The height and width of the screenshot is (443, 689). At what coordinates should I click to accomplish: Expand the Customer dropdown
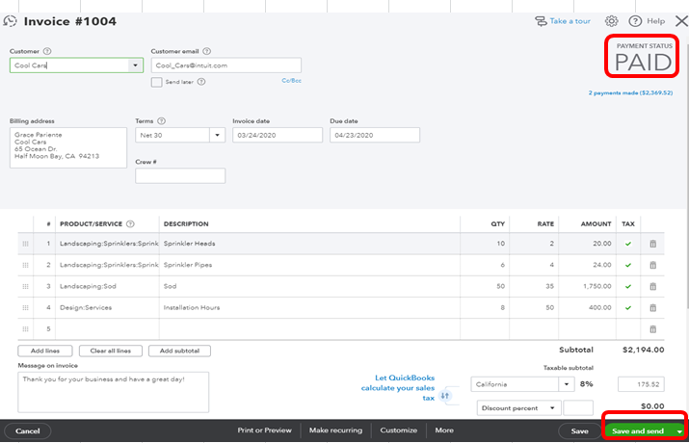(135, 65)
